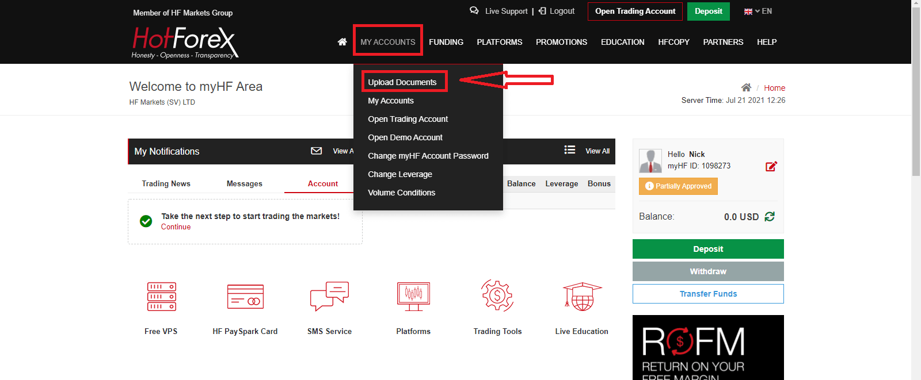This screenshot has width=921, height=380.
Task: Click the Home breadcrumb link
Action: pos(775,88)
